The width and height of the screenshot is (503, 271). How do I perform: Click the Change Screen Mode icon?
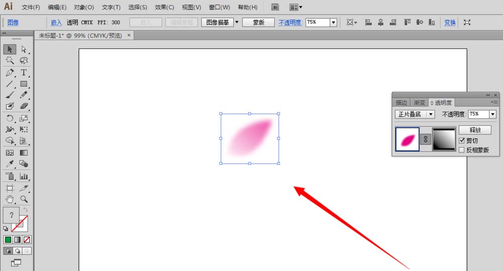point(16,263)
